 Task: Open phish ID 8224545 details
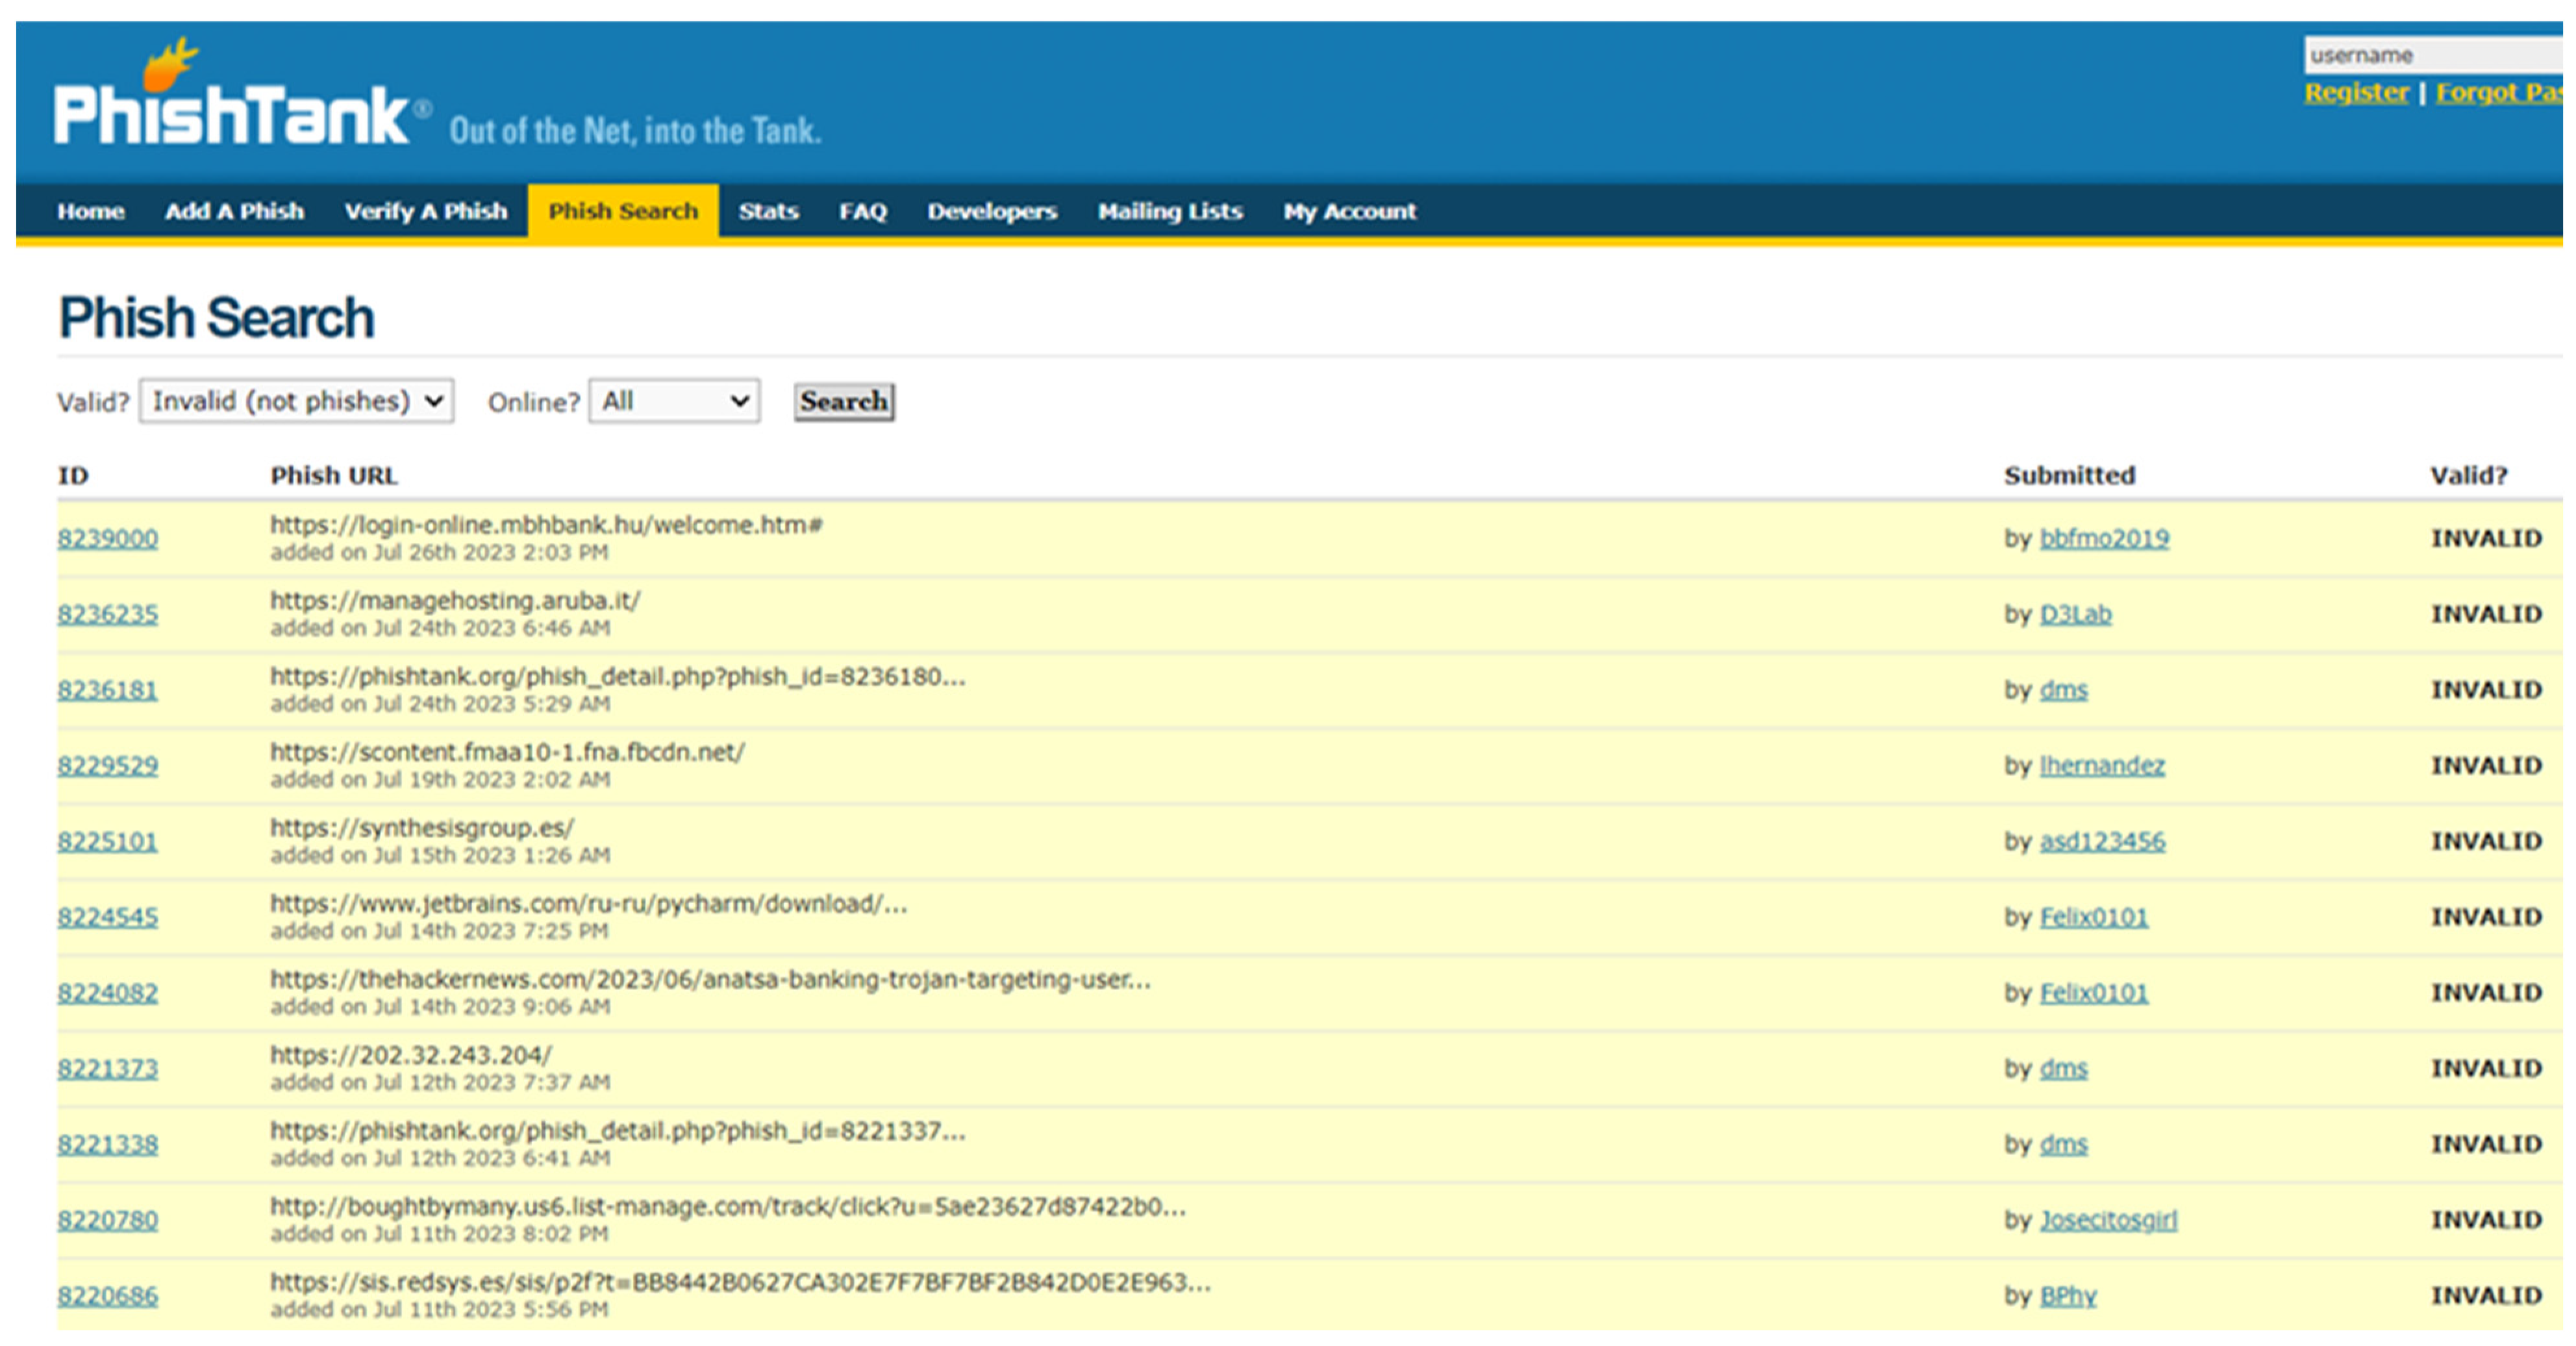(108, 917)
